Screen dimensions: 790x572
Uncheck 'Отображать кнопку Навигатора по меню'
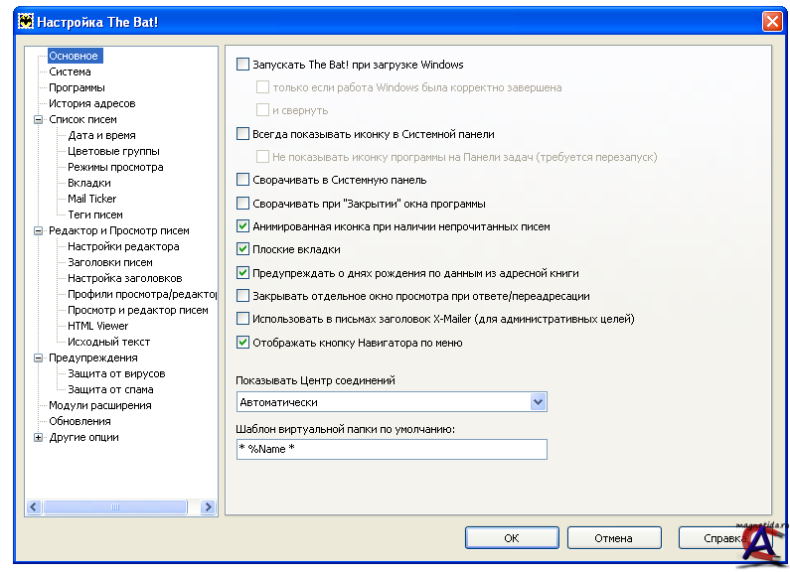pyautogui.click(x=243, y=343)
